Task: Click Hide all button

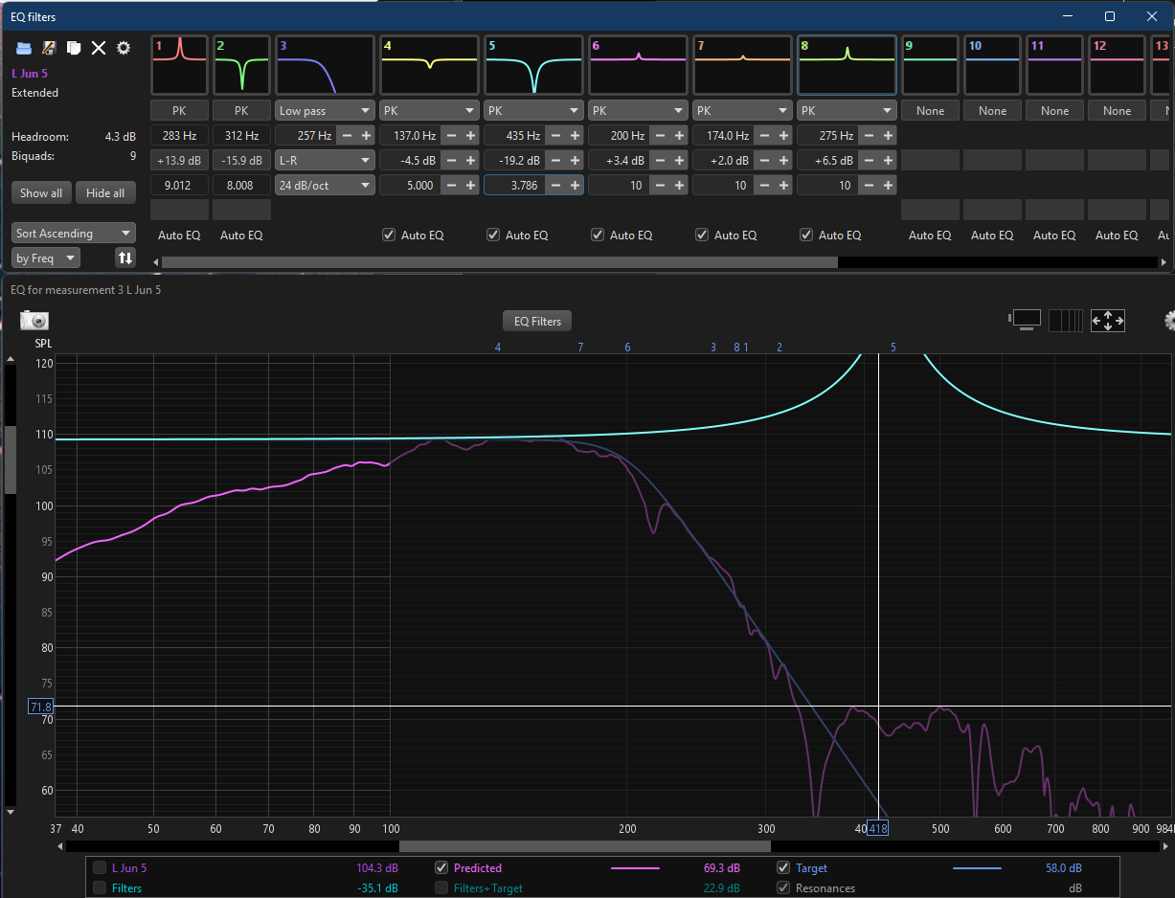Action: tap(105, 193)
